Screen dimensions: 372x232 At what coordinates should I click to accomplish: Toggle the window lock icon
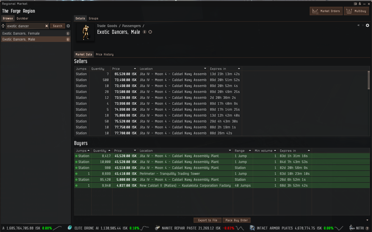[360, 4]
